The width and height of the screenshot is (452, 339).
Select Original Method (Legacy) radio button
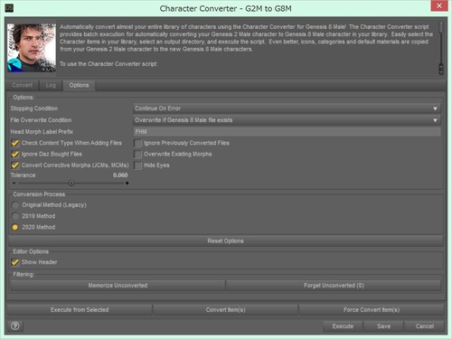15,205
